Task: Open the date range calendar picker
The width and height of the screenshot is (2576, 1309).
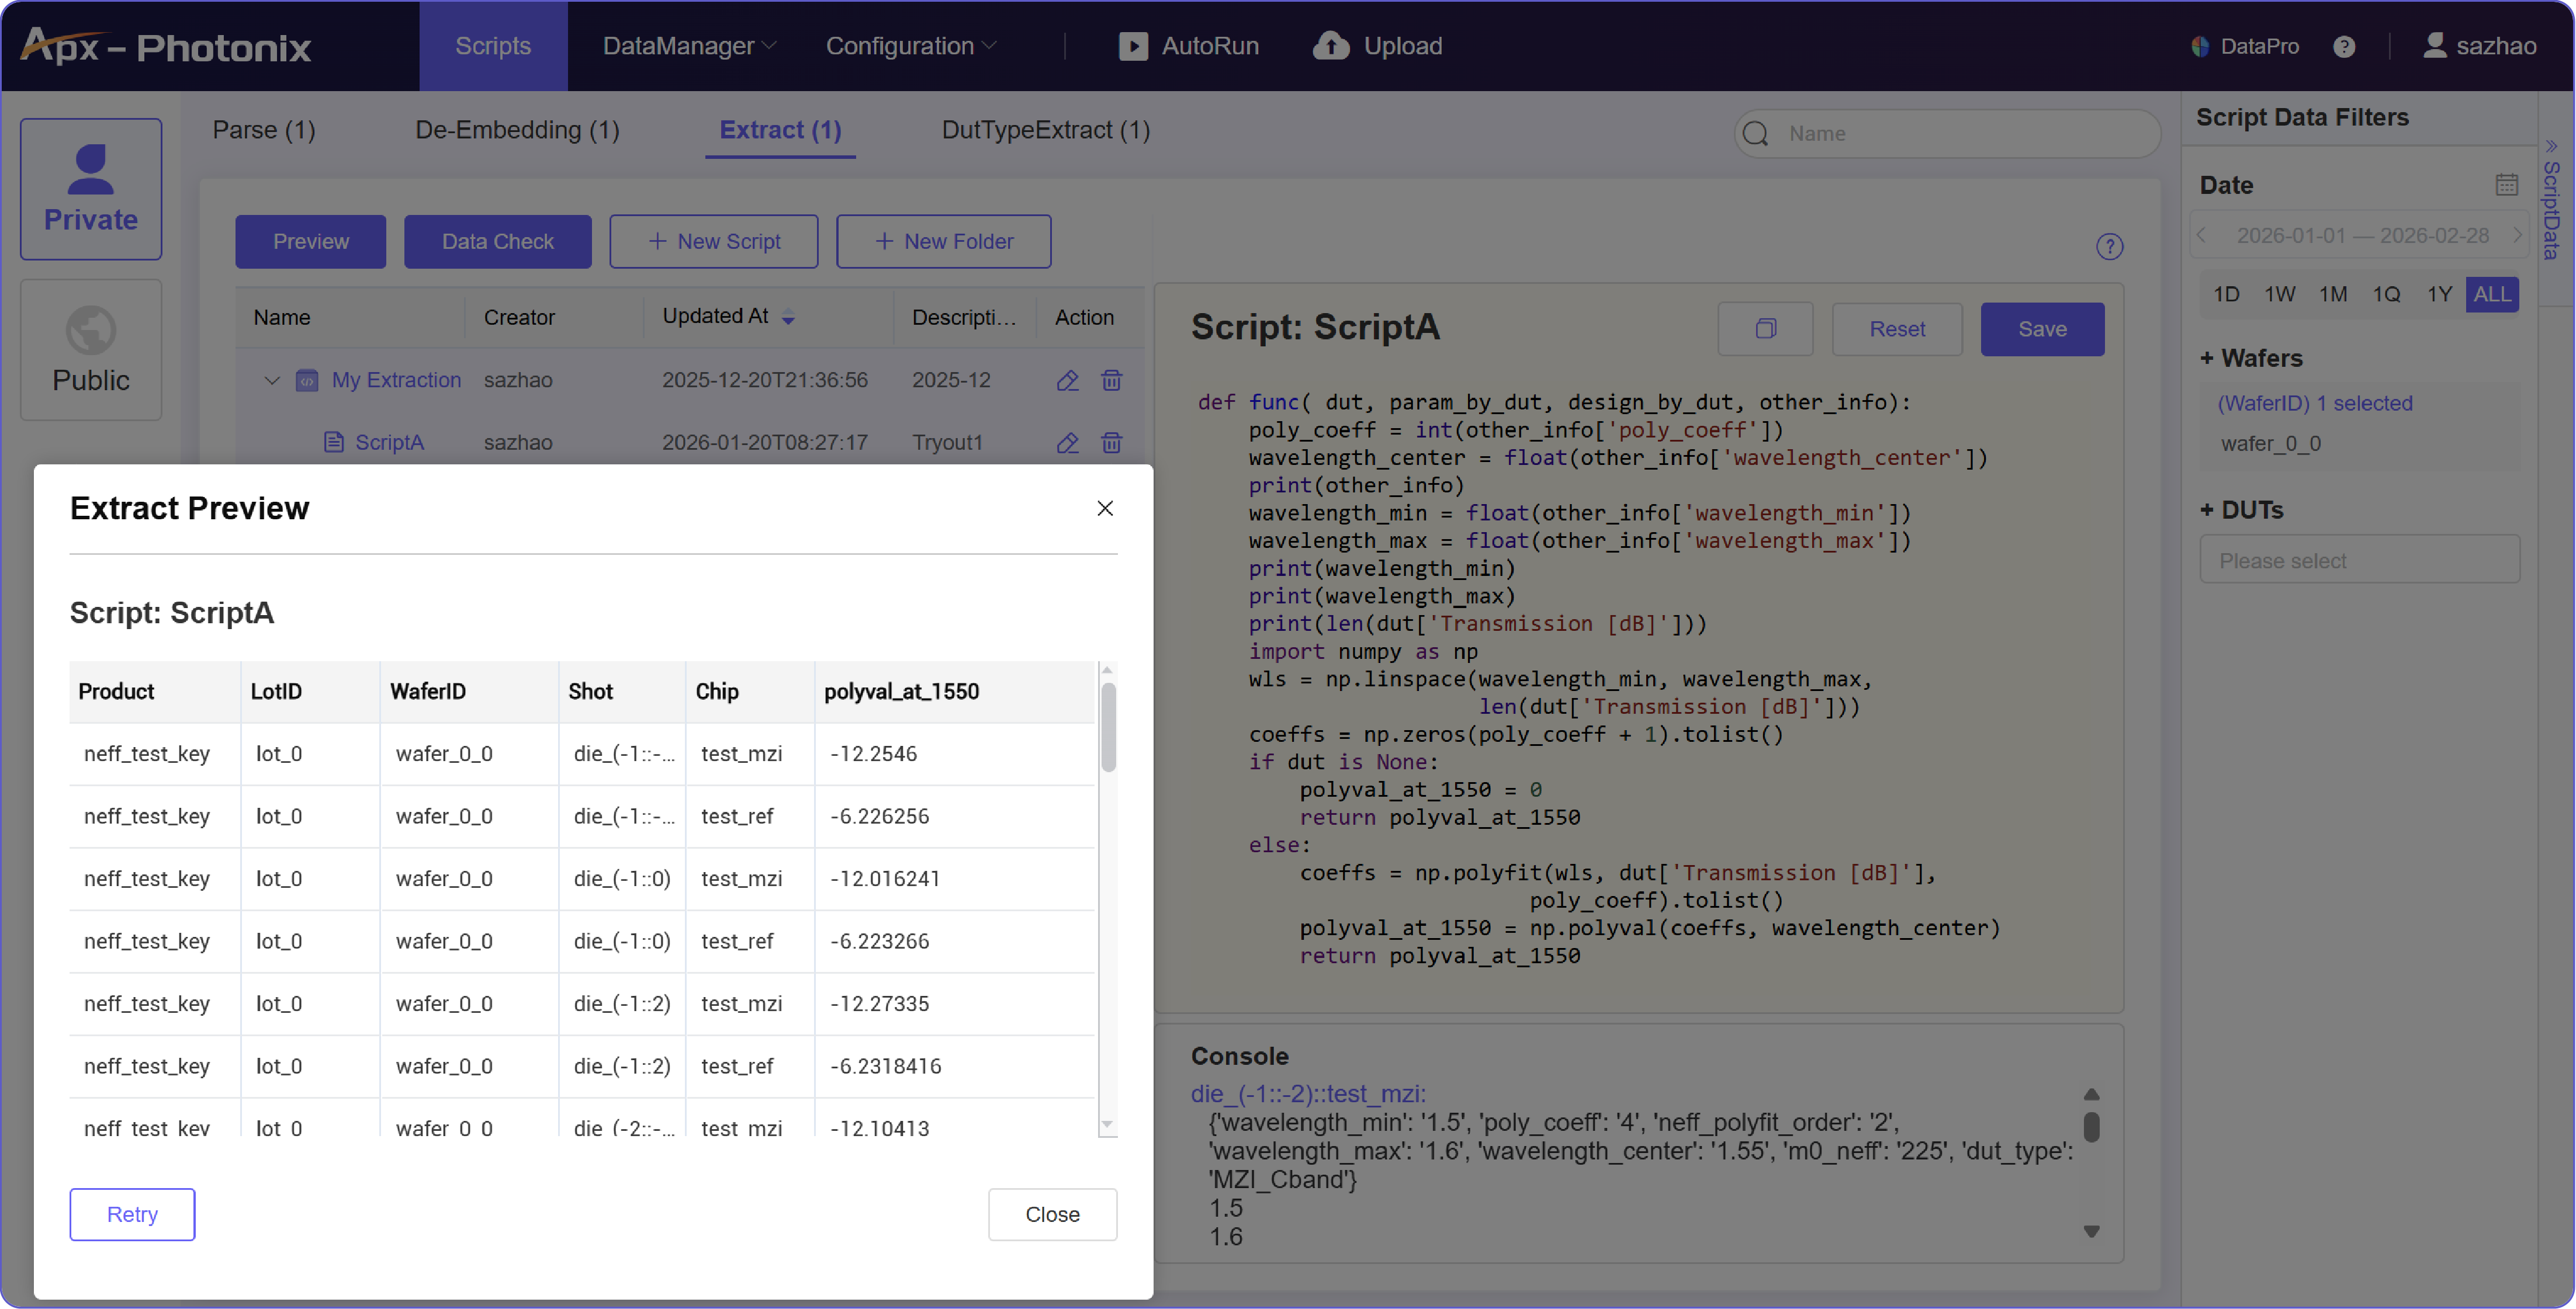Action: 2507,184
